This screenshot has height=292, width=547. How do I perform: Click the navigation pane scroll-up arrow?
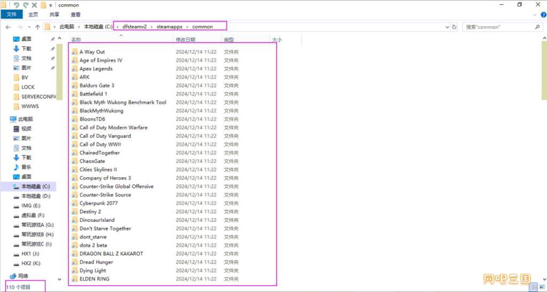pyautogui.click(x=59, y=38)
